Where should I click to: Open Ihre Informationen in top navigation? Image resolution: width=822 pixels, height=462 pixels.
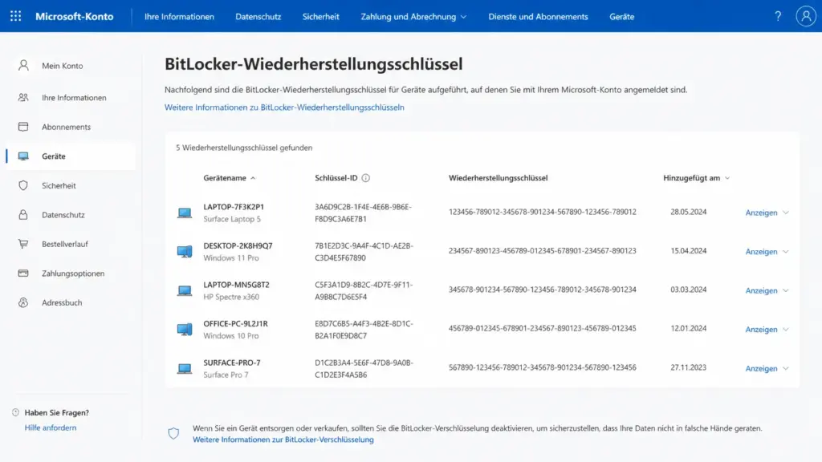click(179, 16)
